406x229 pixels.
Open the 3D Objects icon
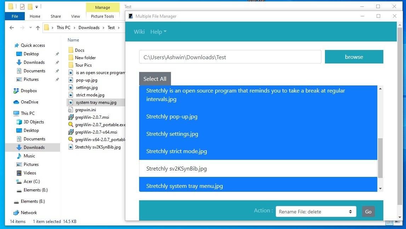19,122
